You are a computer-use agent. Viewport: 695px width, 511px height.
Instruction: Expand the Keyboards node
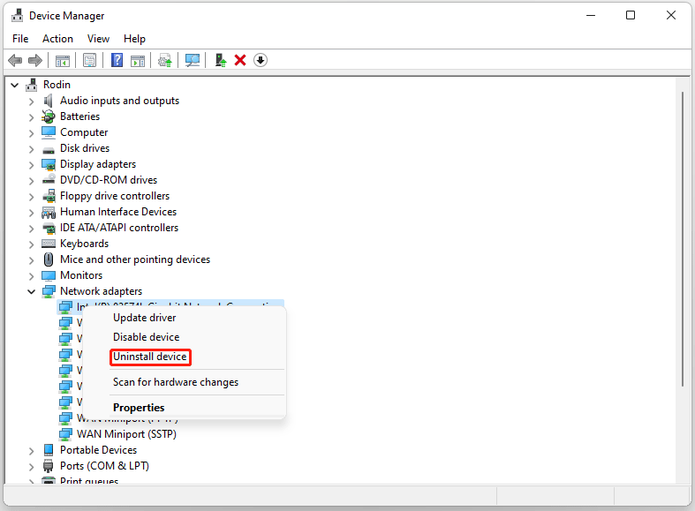click(x=32, y=244)
